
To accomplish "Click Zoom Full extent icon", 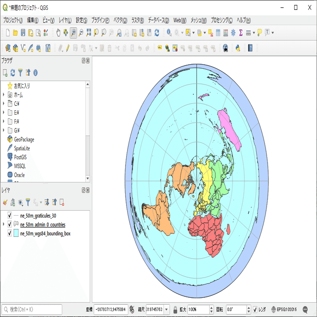I will tap(89, 33).
